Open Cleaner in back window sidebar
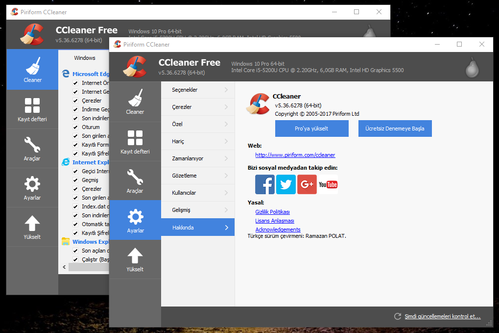The height and width of the screenshot is (333, 499). click(x=32, y=70)
